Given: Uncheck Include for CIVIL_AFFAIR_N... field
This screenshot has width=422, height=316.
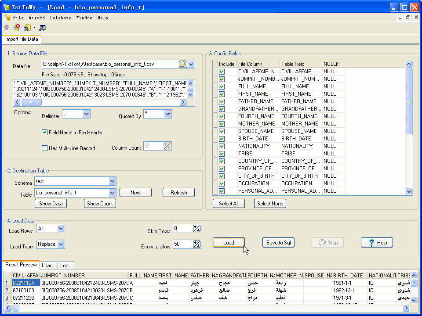Looking at the screenshot, I should click(x=222, y=72).
